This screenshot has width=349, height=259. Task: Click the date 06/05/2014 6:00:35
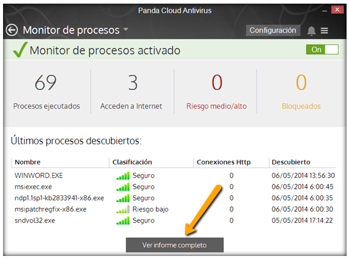point(302,198)
